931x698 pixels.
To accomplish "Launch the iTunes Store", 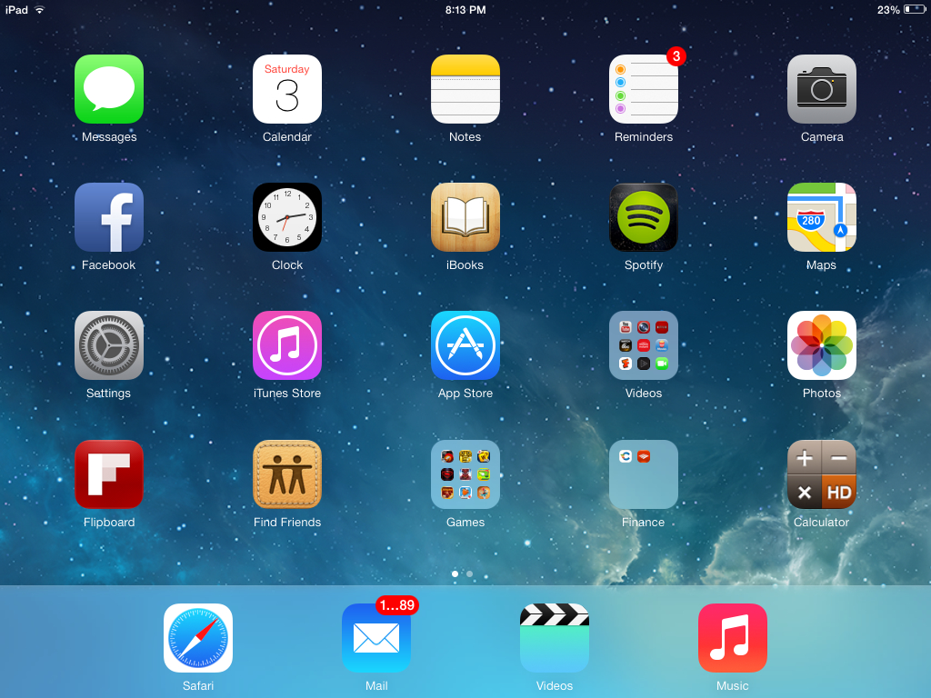I will pyautogui.click(x=286, y=345).
